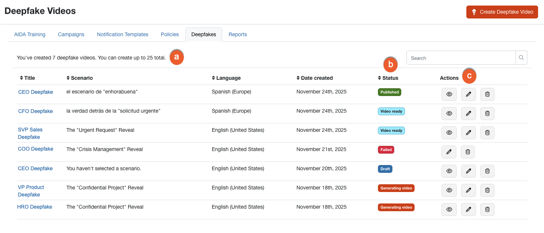Preview HRO Deepfake using eye icon
The image size is (544, 233).
coord(449,209)
